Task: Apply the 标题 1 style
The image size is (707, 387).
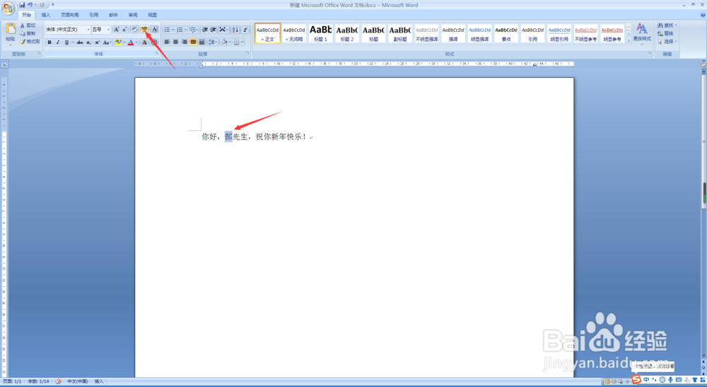Action: 320,34
